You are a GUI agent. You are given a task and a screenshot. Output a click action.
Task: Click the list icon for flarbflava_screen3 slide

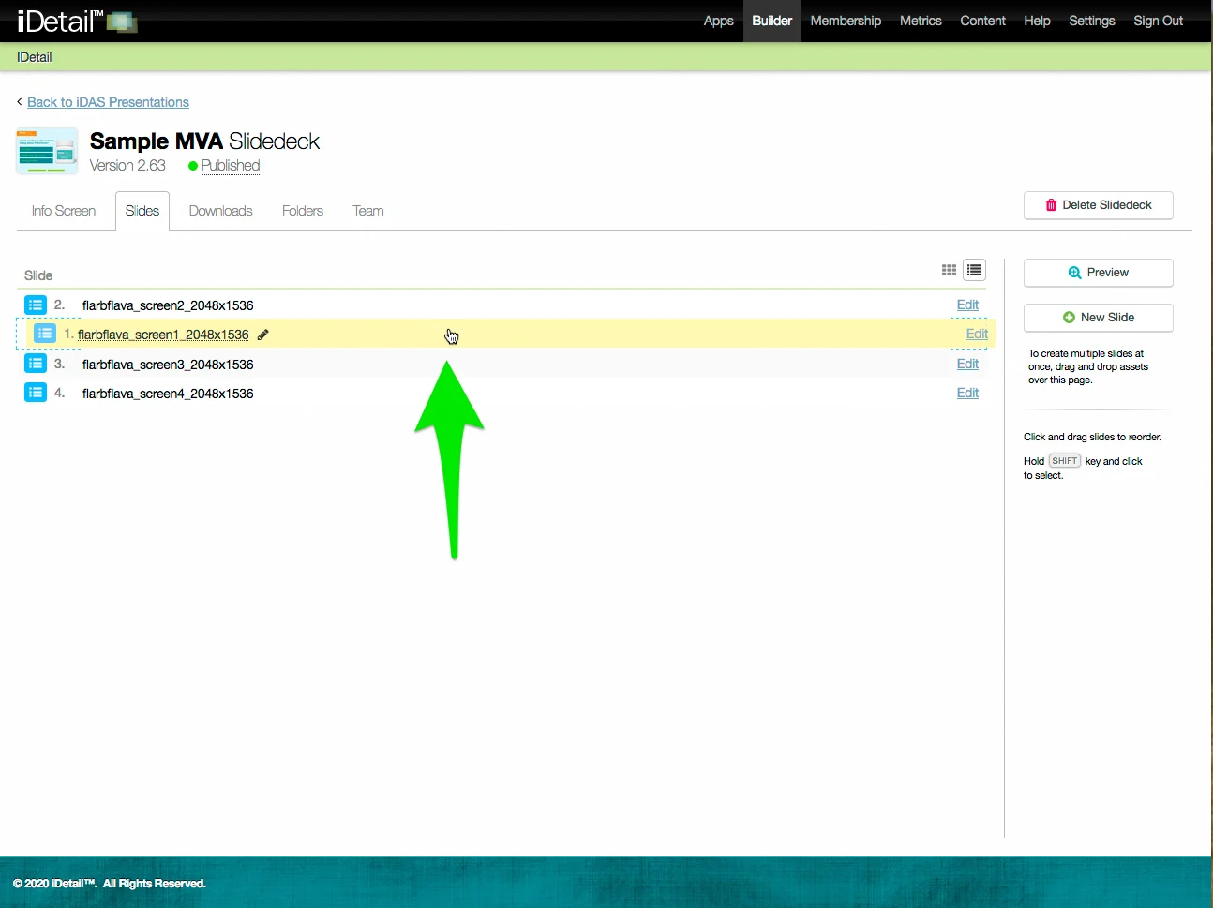(x=36, y=364)
